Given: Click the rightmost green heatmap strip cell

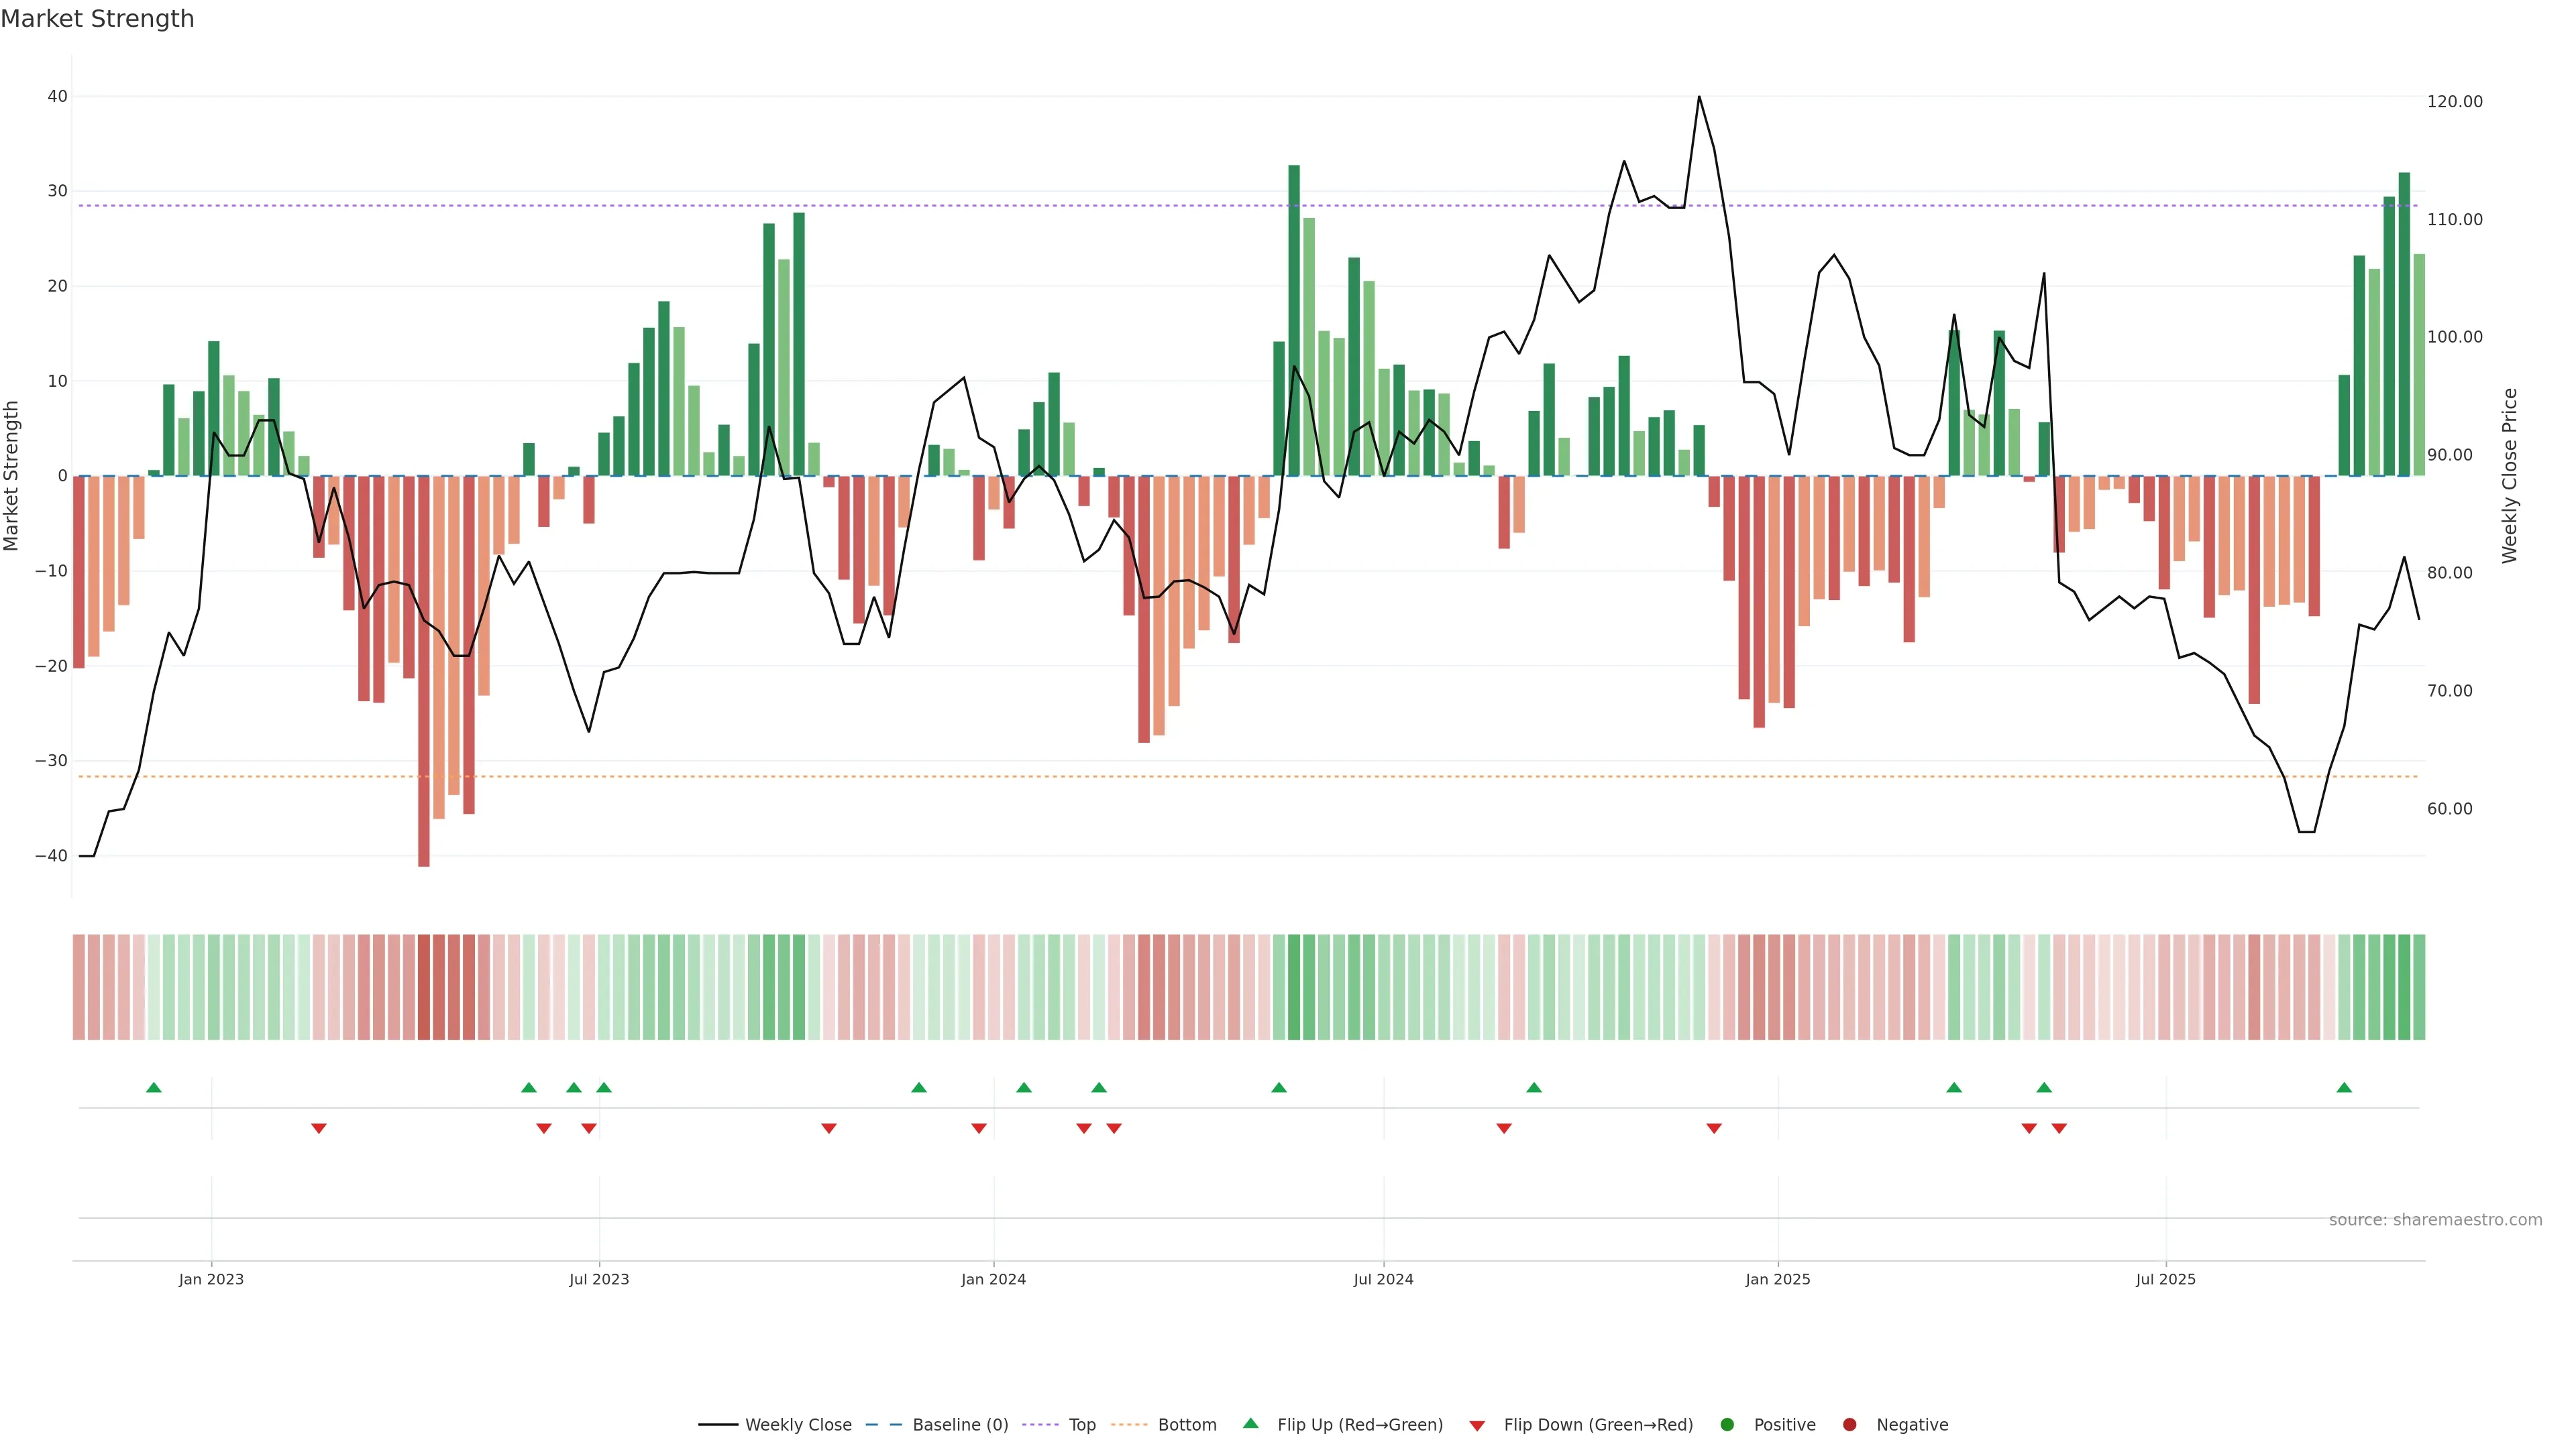Looking at the screenshot, I should click(2419, 987).
